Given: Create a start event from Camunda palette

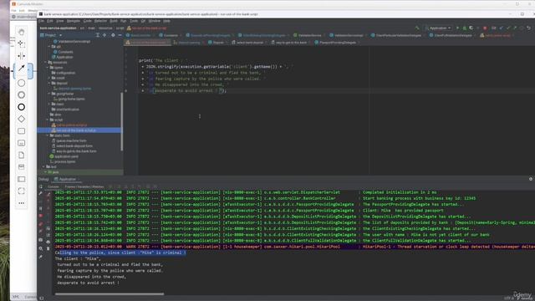Looking at the screenshot, I should tap(21, 83).
